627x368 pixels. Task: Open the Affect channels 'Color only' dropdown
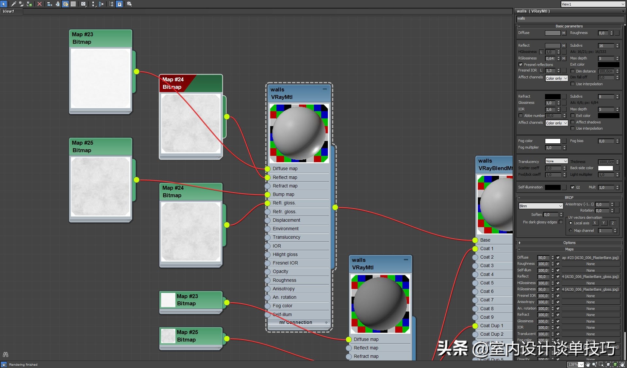point(556,78)
